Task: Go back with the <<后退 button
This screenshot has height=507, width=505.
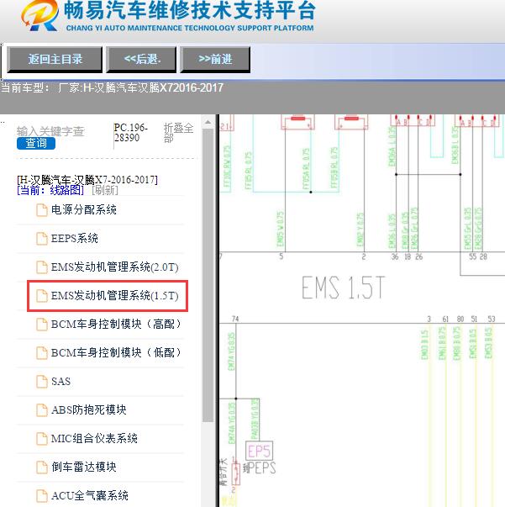Action: 141,60
